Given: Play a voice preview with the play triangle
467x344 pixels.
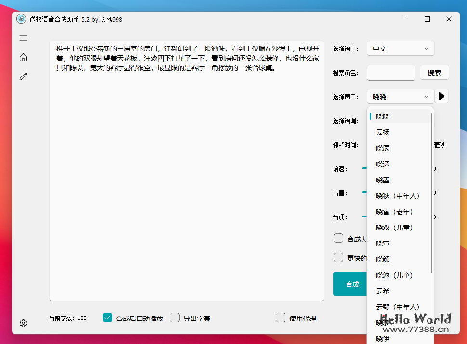Looking at the screenshot, I should click(x=441, y=96).
